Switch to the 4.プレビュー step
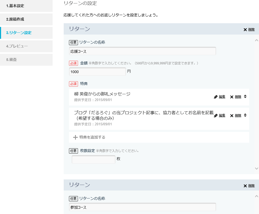This screenshot has height=214, width=259. pos(26,46)
